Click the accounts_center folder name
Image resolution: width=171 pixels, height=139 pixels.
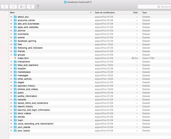click(26, 20)
